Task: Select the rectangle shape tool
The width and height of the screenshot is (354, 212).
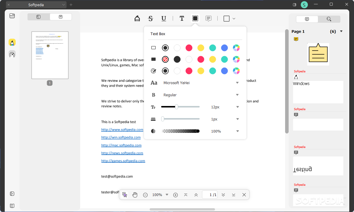Action: (227, 19)
